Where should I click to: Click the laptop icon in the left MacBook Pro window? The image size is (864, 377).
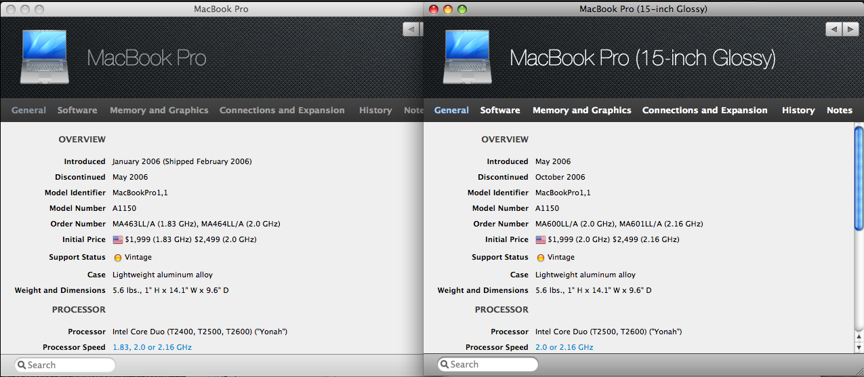pos(44,57)
